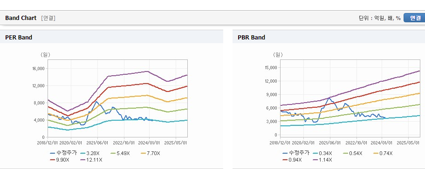The image size is (425, 169).
Task: Click the PER Band panel title
Action: click(x=19, y=38)
